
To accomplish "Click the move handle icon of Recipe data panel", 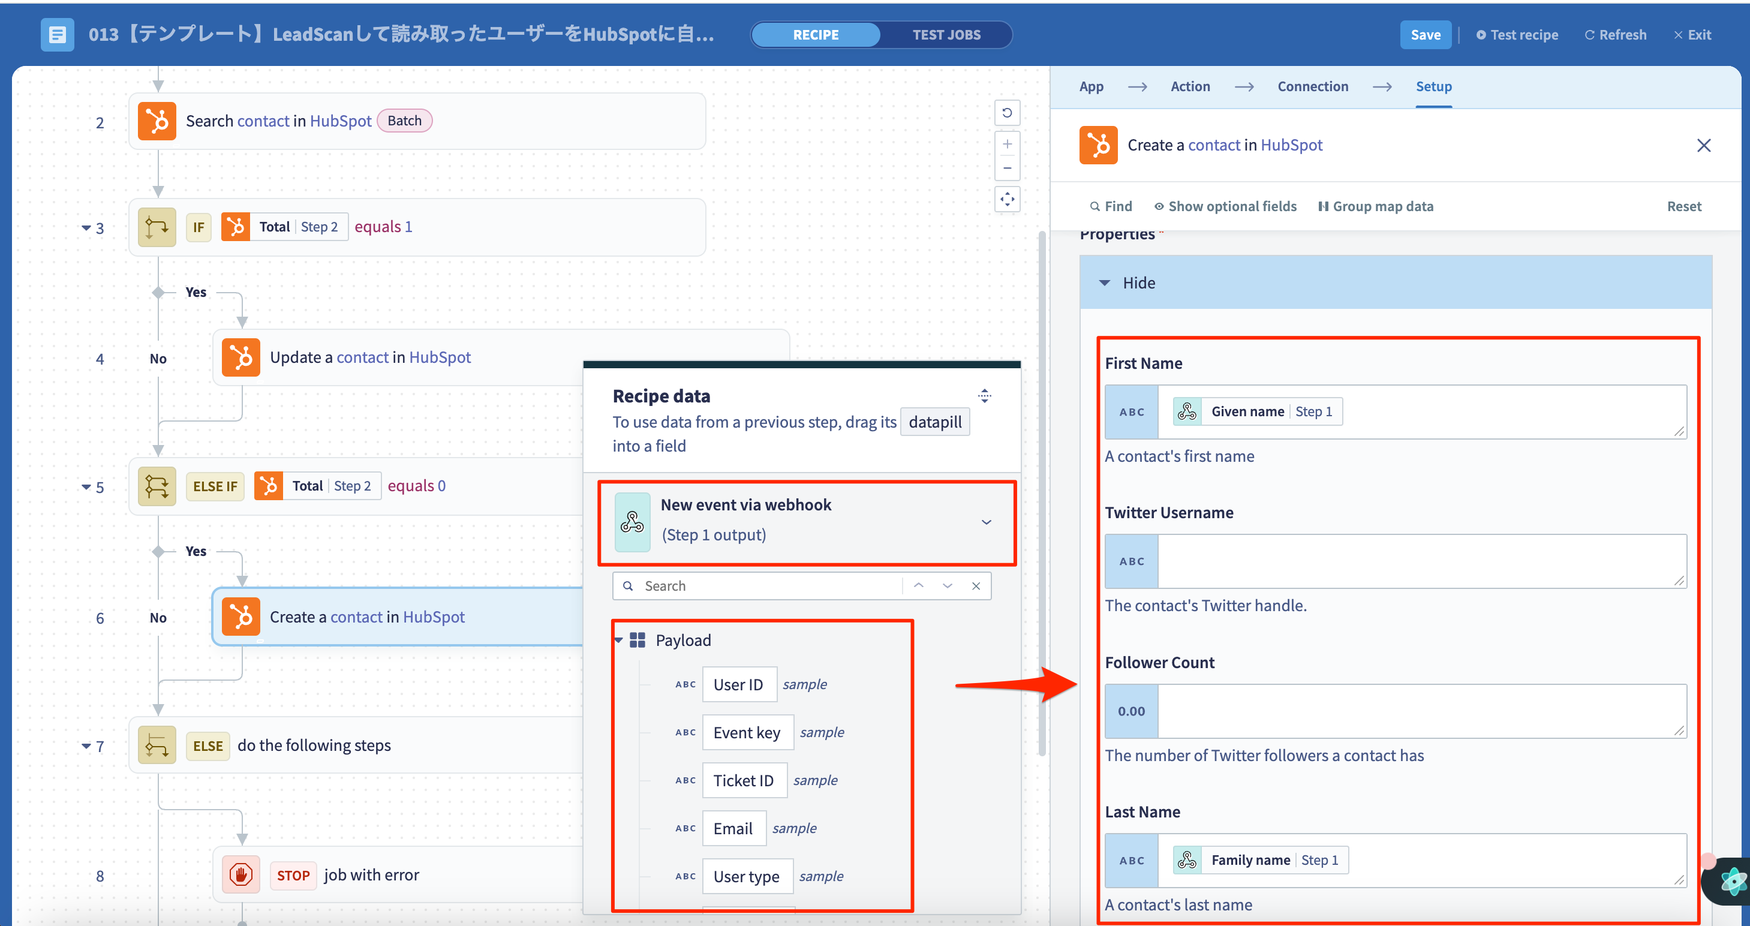I will click(984, 395).
